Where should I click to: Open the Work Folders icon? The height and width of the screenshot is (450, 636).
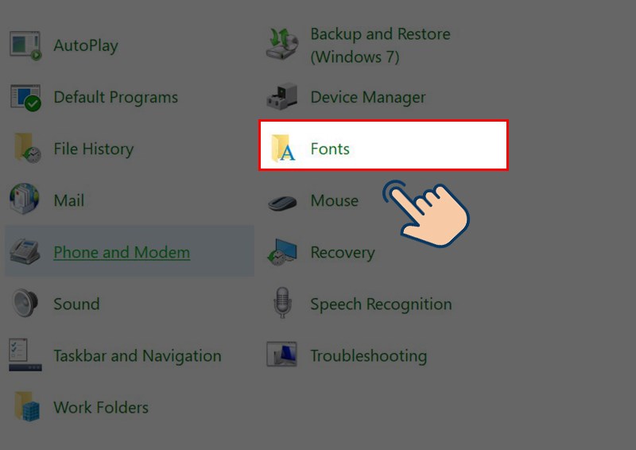pos(25,407)
